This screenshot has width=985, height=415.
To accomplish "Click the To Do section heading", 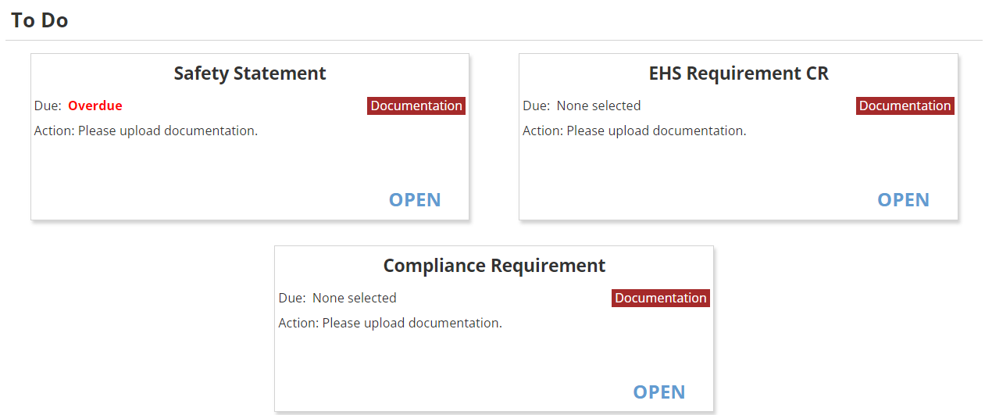I will pyautogui.click(x=40, y=20).
